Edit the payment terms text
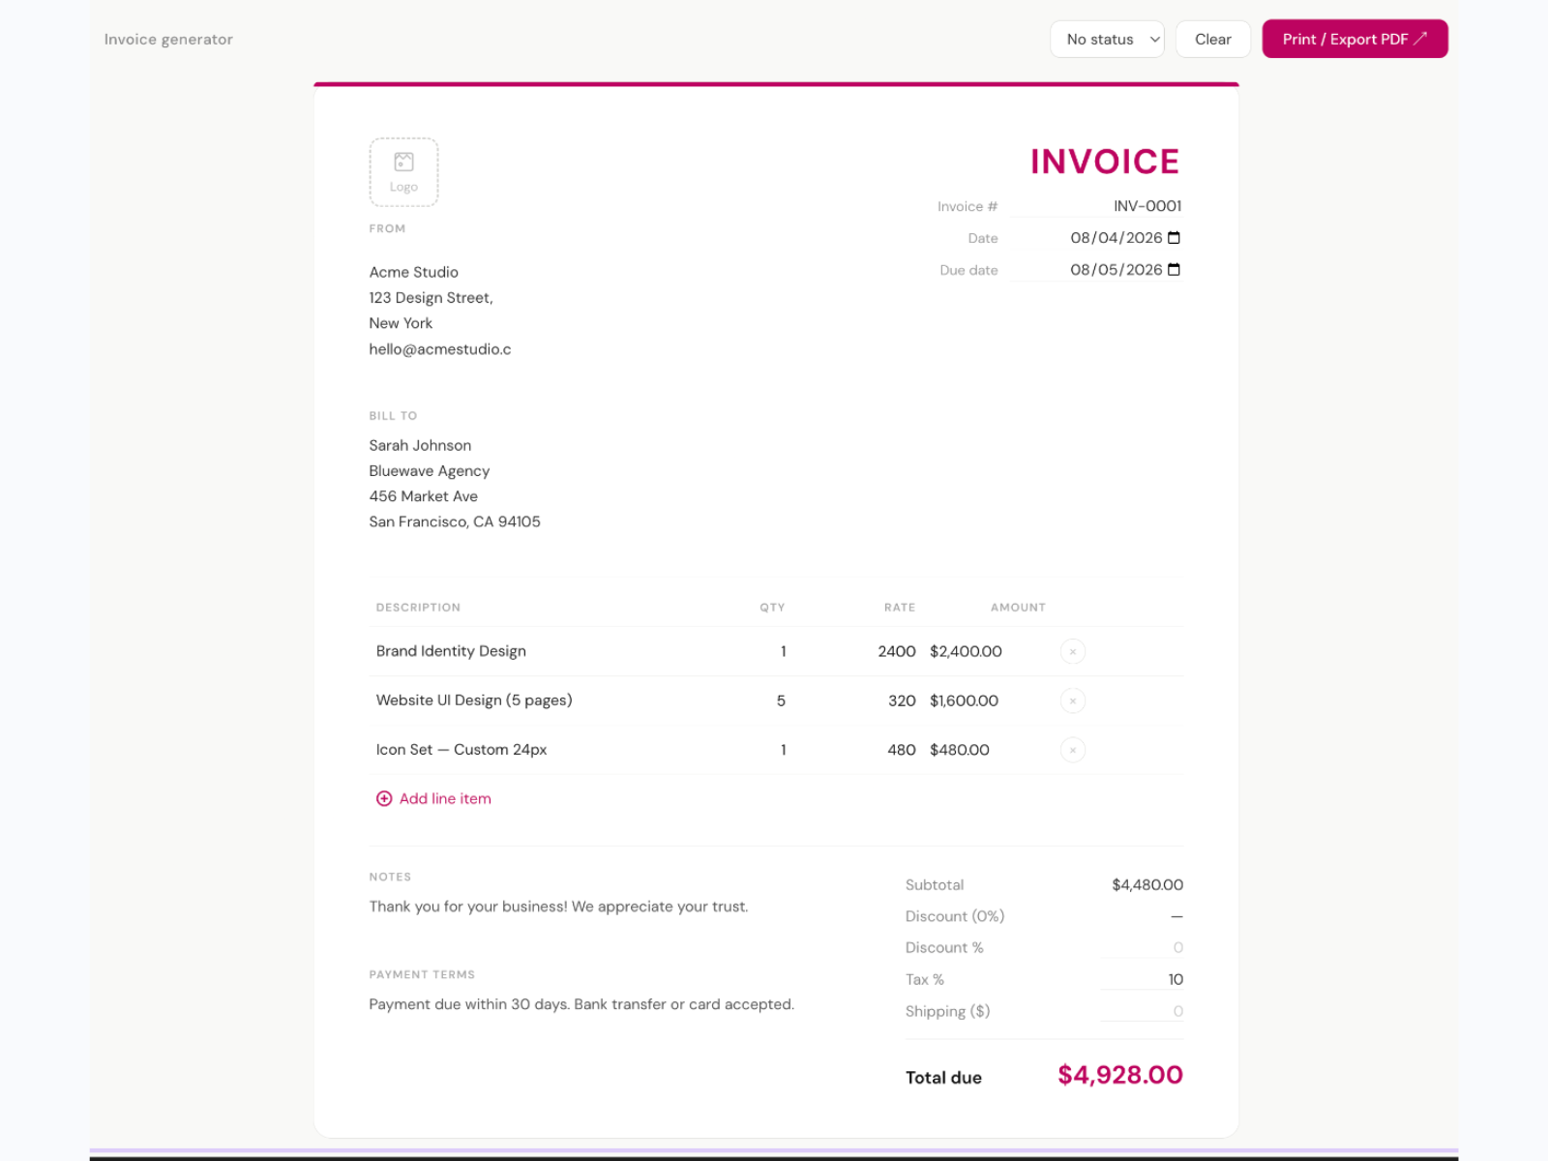Image resolution: width=1548 pixels, height=1161 pixels. click(581, 1004)
